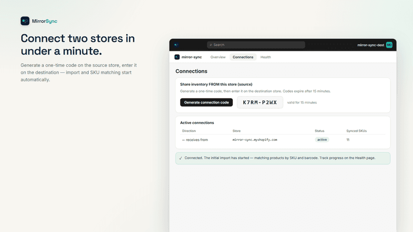The width and height of the screenshot is (413, 232).
Task: Click the mirror-sync app icon beside the tabs
Action: click(177, 57)
